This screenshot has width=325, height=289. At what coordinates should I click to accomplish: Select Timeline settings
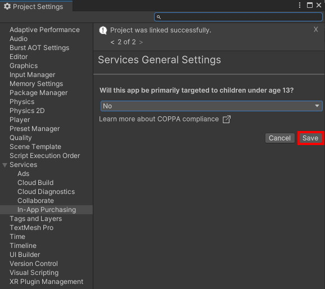pyautogui.click(x=23, y=246)
